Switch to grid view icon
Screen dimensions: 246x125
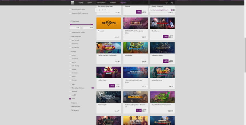click(172, 10)
